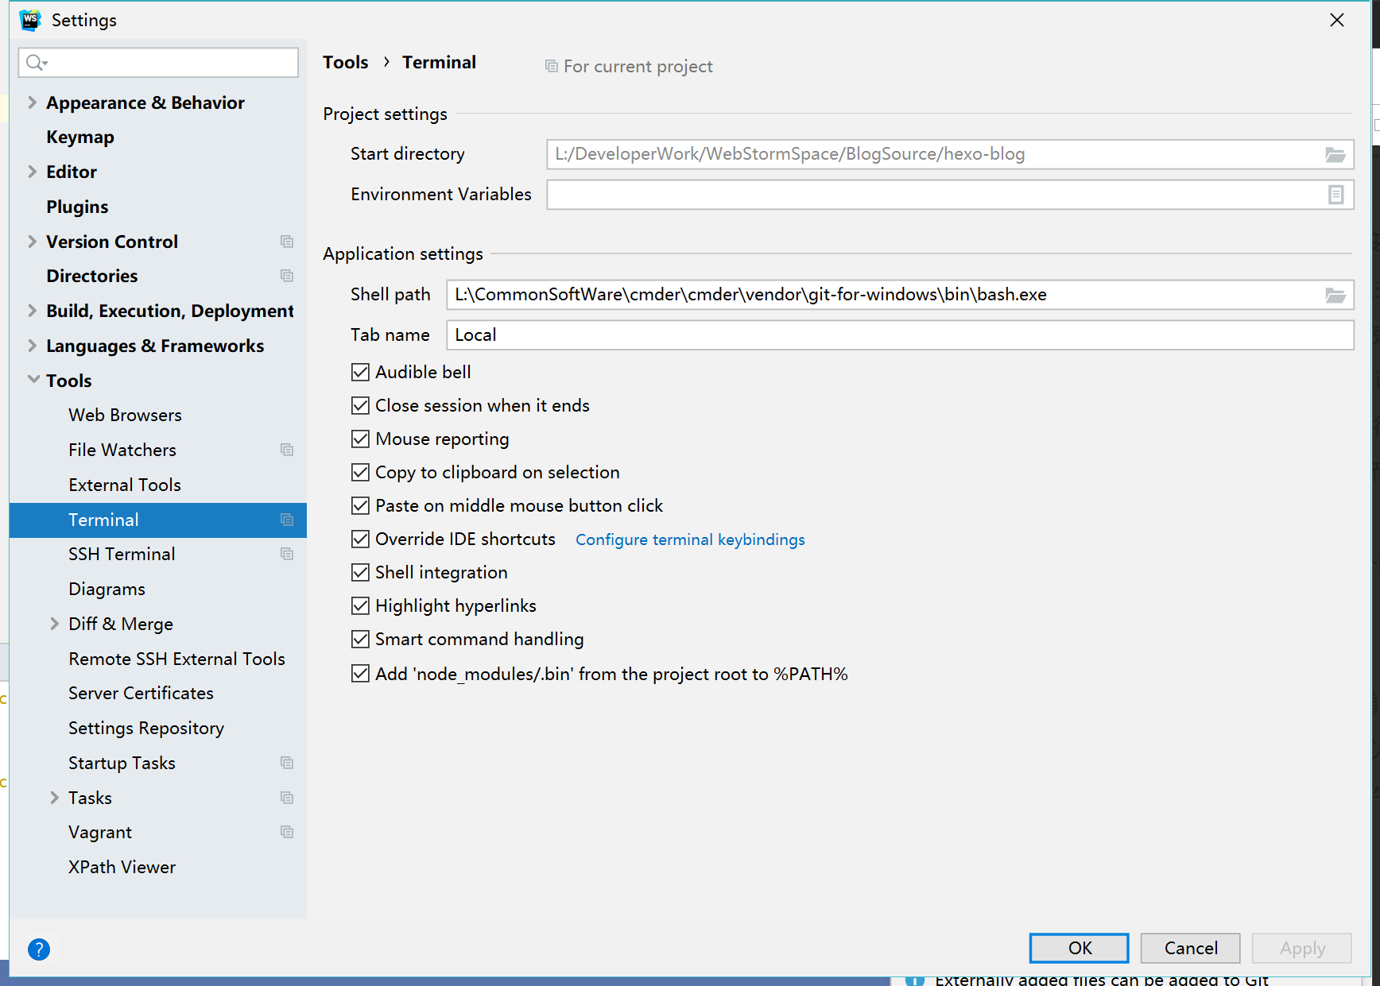
Task: Click project-level icon beside File Watchers
Action: pyautogui.click(x=287, y=450)
